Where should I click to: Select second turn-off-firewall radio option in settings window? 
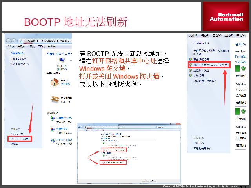106,163
